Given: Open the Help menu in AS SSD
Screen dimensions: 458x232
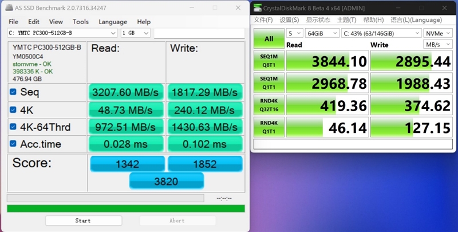Looking at the screenshot, I should click(144, 22).
